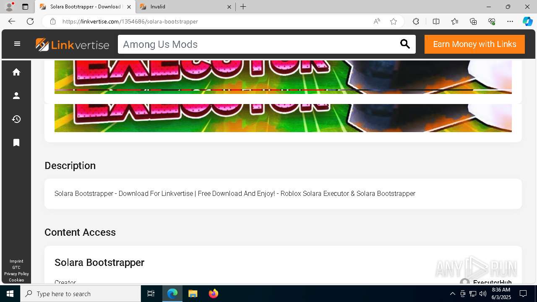Open the Imprint link

tap(16, 261)
